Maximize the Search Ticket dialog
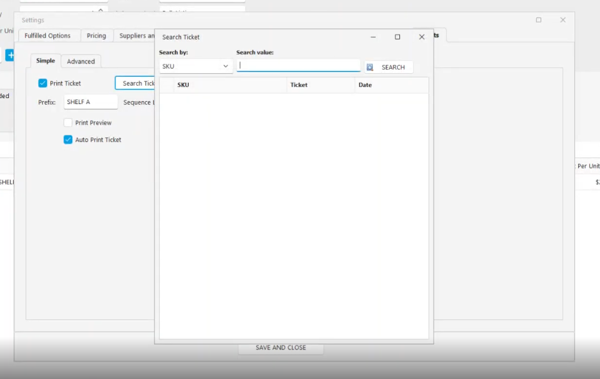 [398, 37]
